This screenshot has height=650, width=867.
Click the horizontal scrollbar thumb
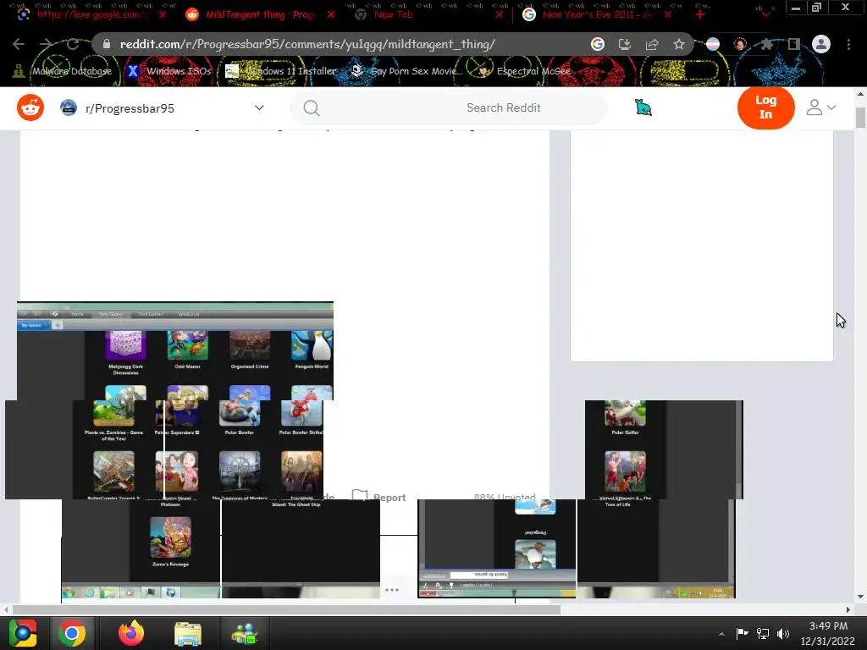(x=286, y=609)
